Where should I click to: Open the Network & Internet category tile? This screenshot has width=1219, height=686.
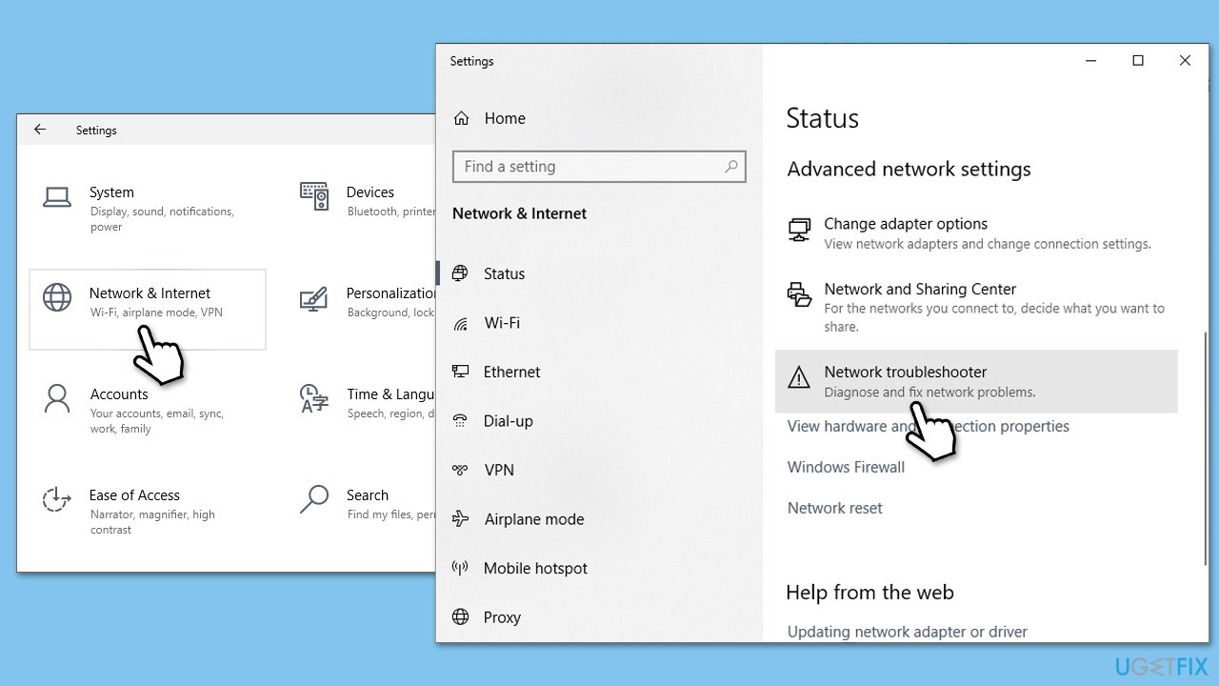point(148,309)
